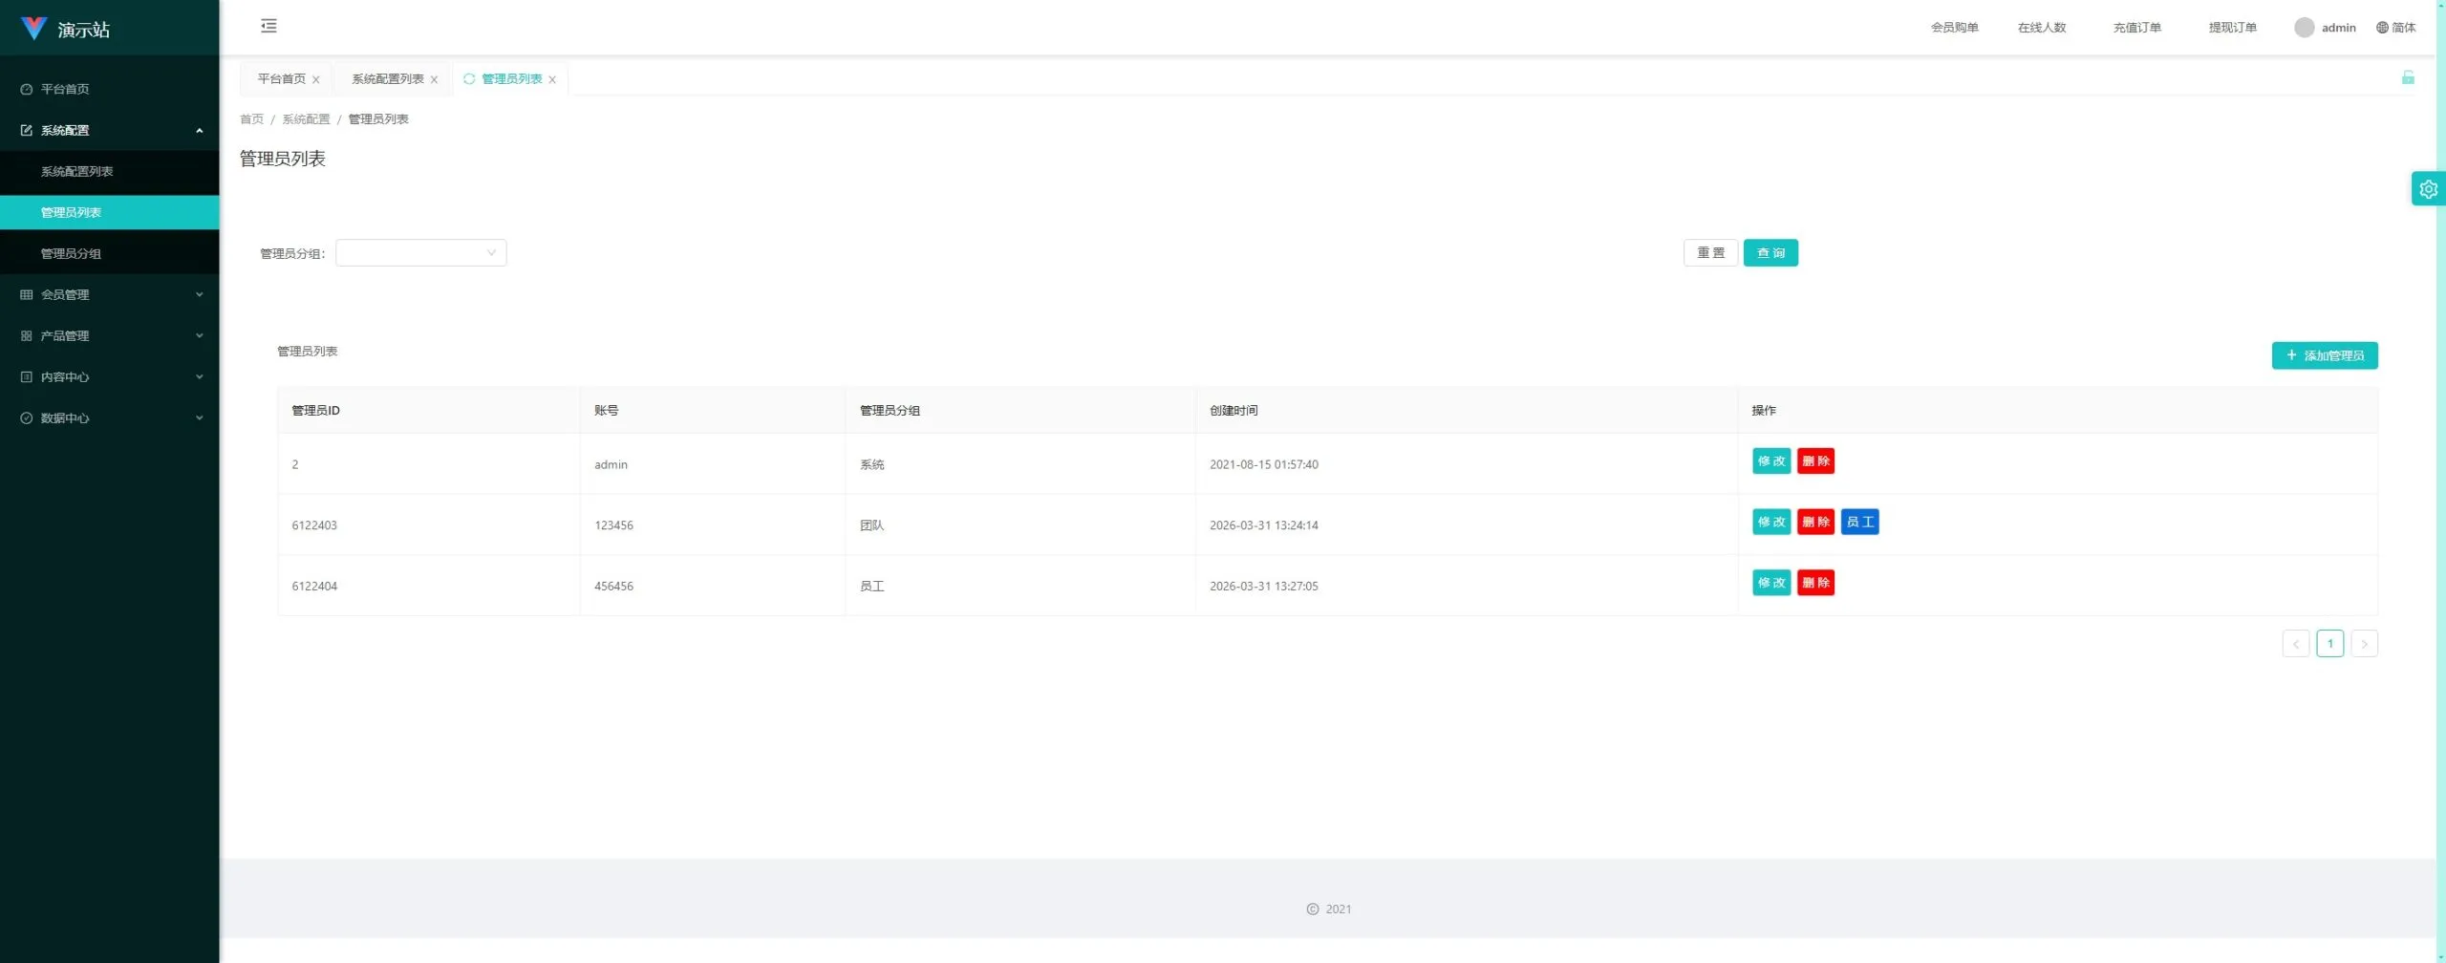The image size is (2446, 963).
Task: Click 修改 for account 123456
Action: (1771, 523)
